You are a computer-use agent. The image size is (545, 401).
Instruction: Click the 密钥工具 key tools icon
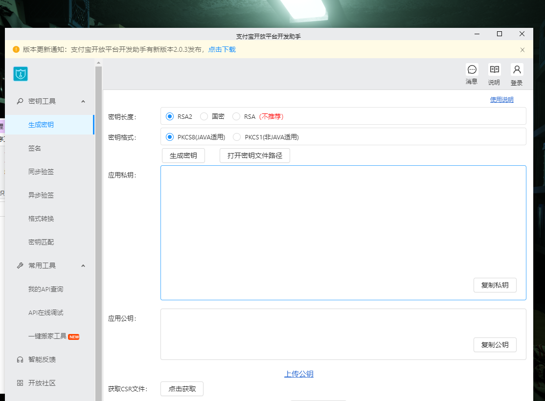pos(20,101)
